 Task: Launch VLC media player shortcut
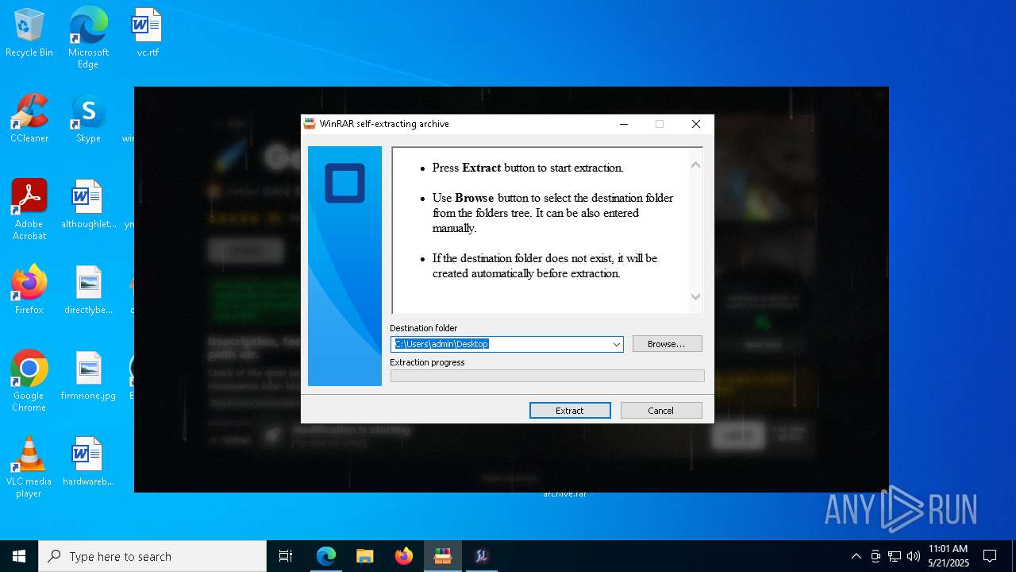coord(29,467)
